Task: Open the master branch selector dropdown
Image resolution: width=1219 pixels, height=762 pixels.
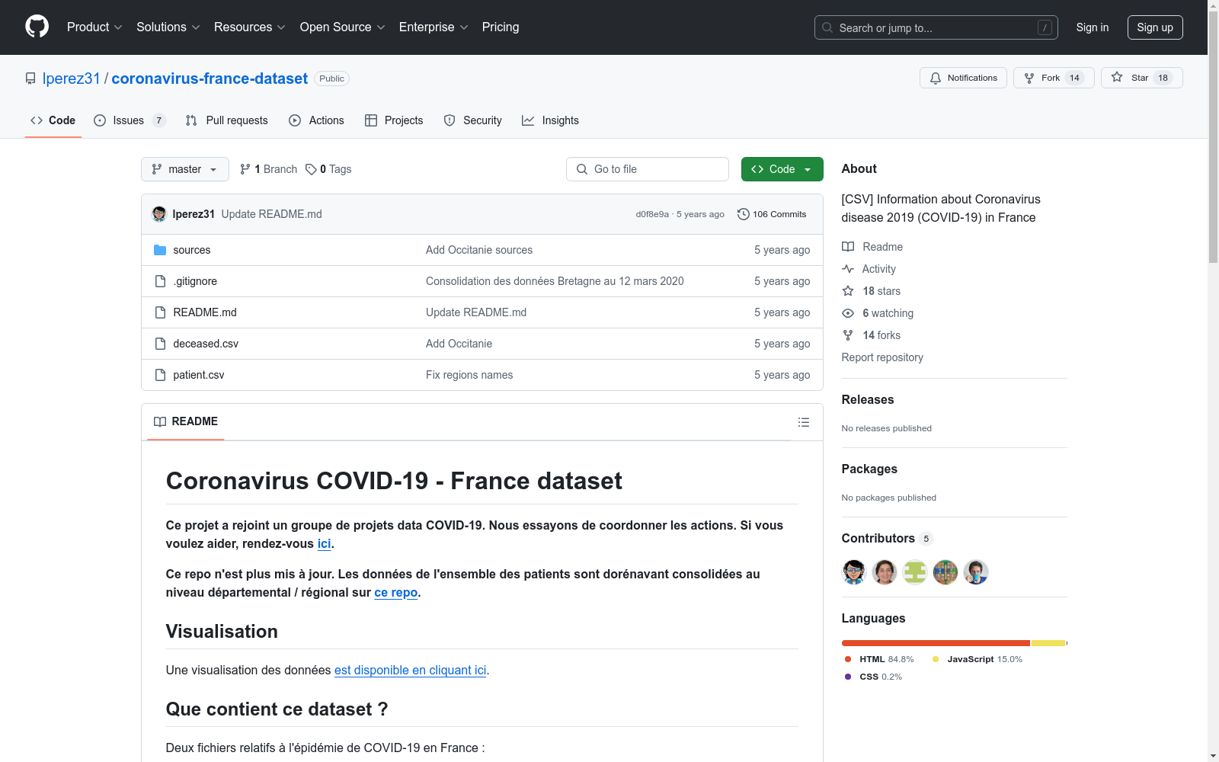Action: coord(185,169)
